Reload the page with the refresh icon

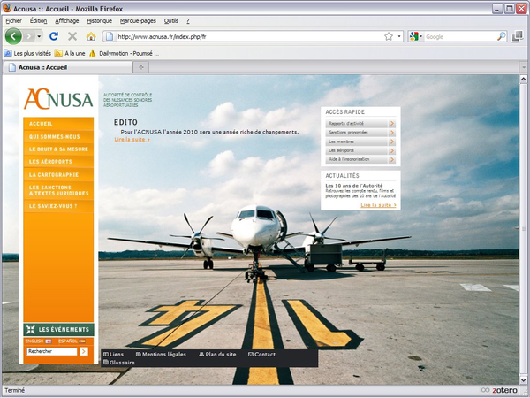pos(54,36)
